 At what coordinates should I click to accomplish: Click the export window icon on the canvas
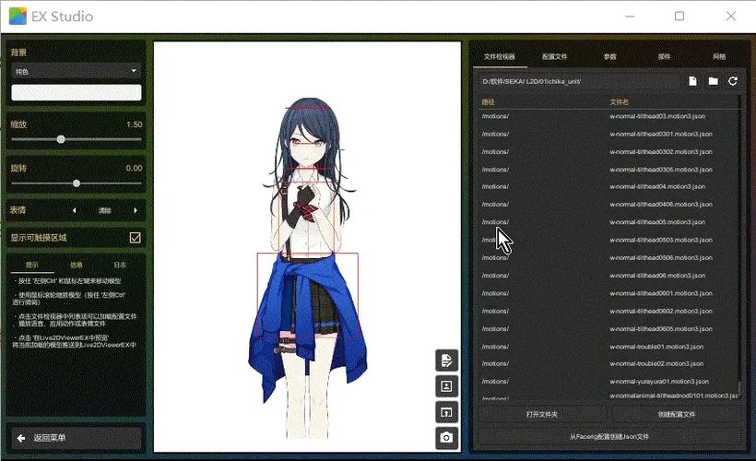coord(446,412)
